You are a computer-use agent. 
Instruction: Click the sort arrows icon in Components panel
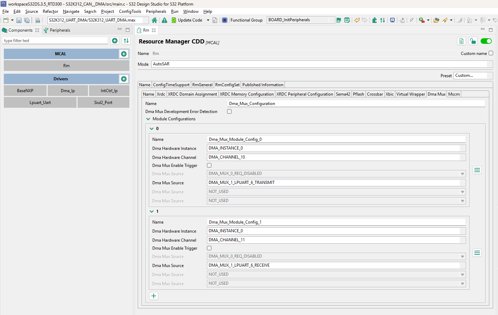[126, 41]
